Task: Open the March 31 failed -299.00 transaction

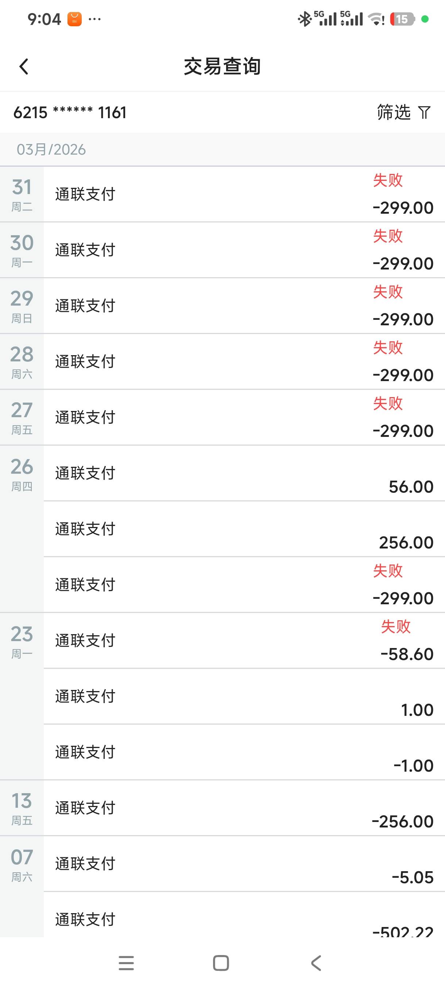Action: pyautogui.click(x=244, y=194)
